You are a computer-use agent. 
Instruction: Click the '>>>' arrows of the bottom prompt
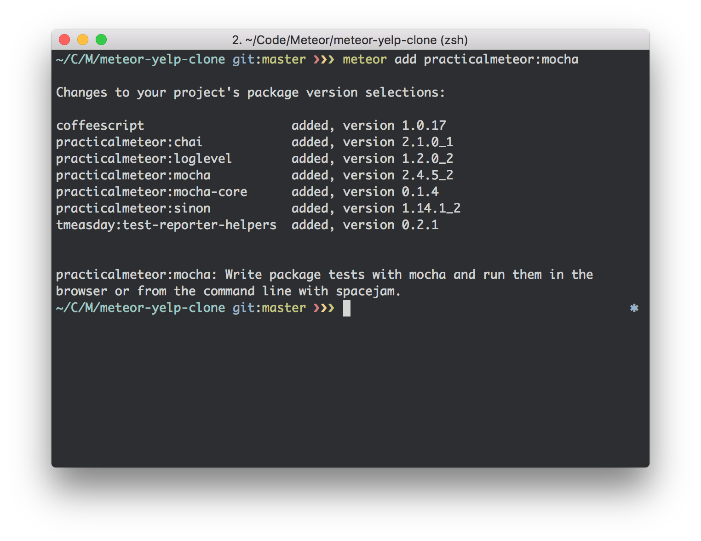[x=324, y=308]
